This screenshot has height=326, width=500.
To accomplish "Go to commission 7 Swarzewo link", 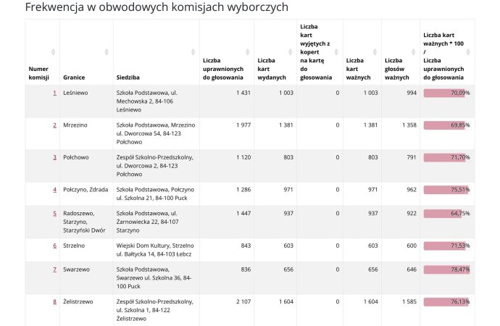I will 54,269.
